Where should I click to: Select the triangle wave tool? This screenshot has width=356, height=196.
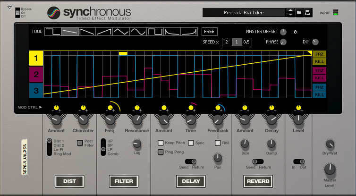click(x=121, y=32)
